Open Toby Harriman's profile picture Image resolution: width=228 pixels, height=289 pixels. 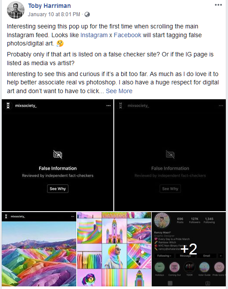16,10
